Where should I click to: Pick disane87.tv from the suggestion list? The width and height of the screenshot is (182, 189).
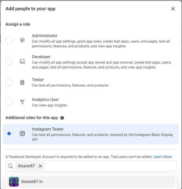(x=90, y=182)
